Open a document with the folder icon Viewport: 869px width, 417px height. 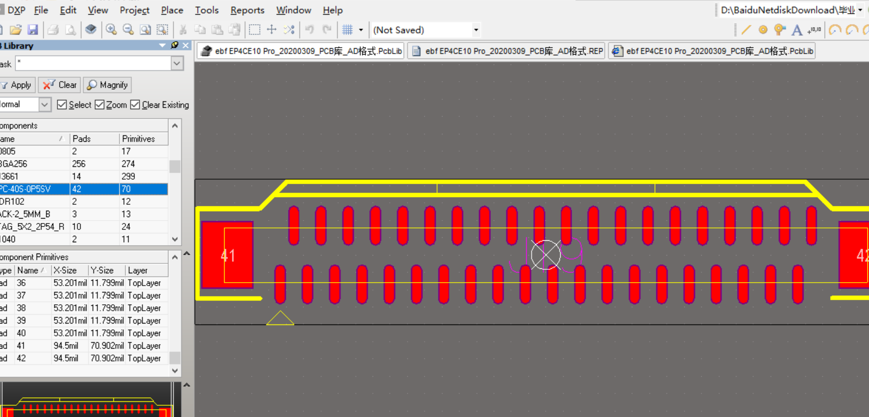pyautogui.click(x=16, y=30)
